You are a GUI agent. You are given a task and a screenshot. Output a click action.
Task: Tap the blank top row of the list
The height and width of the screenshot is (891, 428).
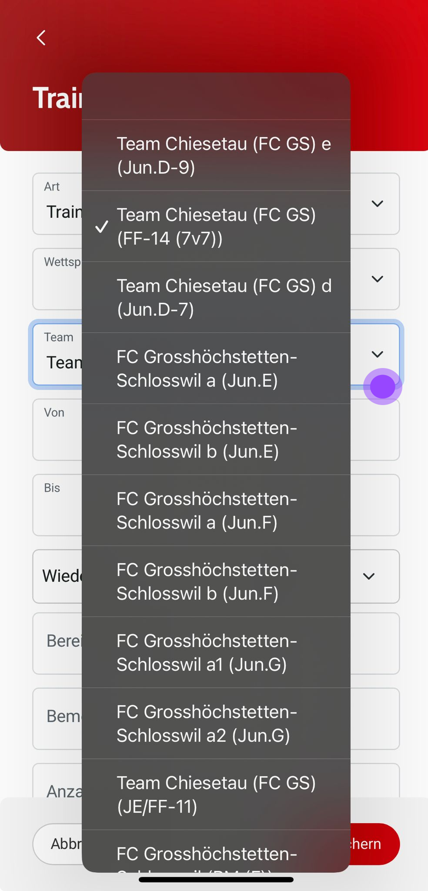point(216,97)
